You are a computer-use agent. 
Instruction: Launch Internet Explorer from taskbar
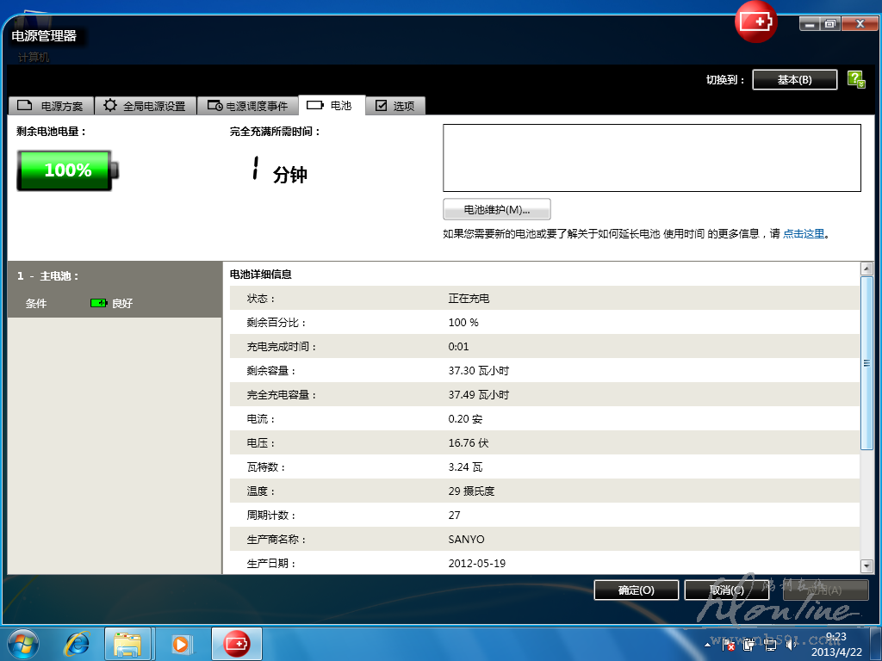tap(77, 644)
